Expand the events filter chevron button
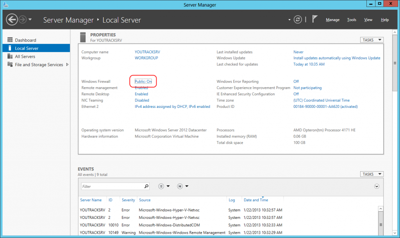This screenshot has height=238, width=400. tap(377, 186)
